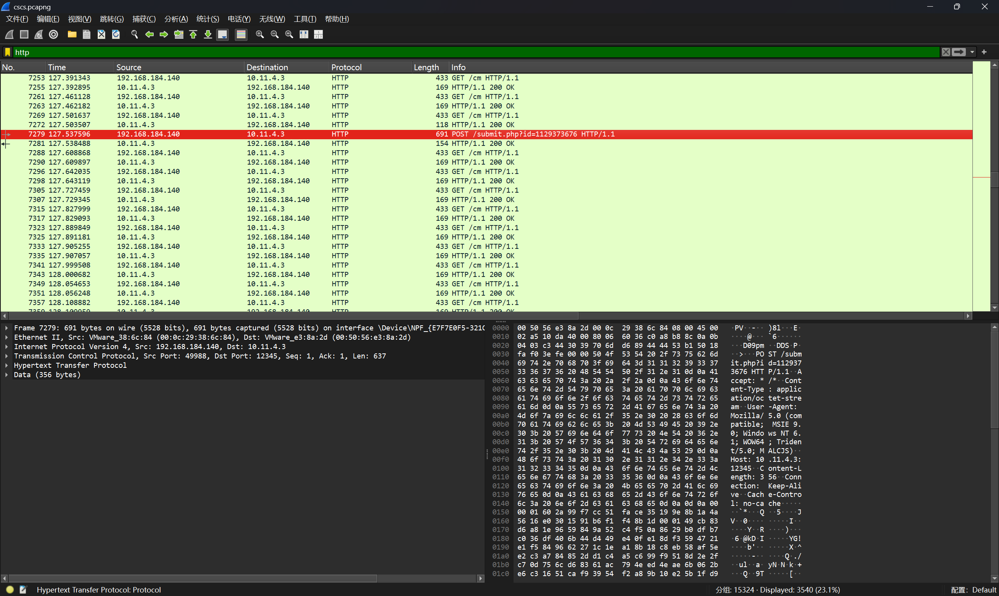Sort packets by Info column header
This screenshot has width=999, height=596.
[x=711, y=67]
